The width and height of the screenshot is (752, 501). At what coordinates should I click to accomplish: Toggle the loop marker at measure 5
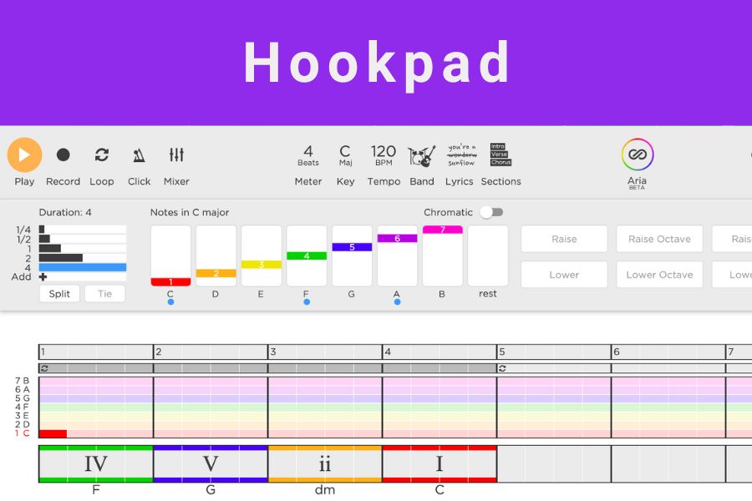[502, 368]
